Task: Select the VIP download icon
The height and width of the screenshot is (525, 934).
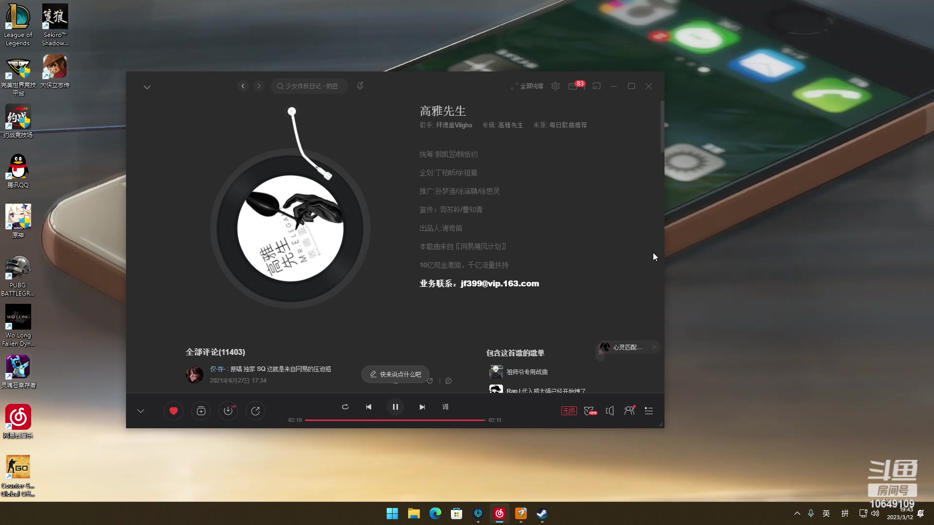Action: click(x=228, y=411)
